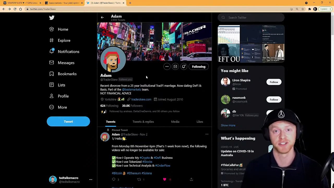Open the three-dot profile options menu
The image size is (334, 188).
(x=167, y=67)
